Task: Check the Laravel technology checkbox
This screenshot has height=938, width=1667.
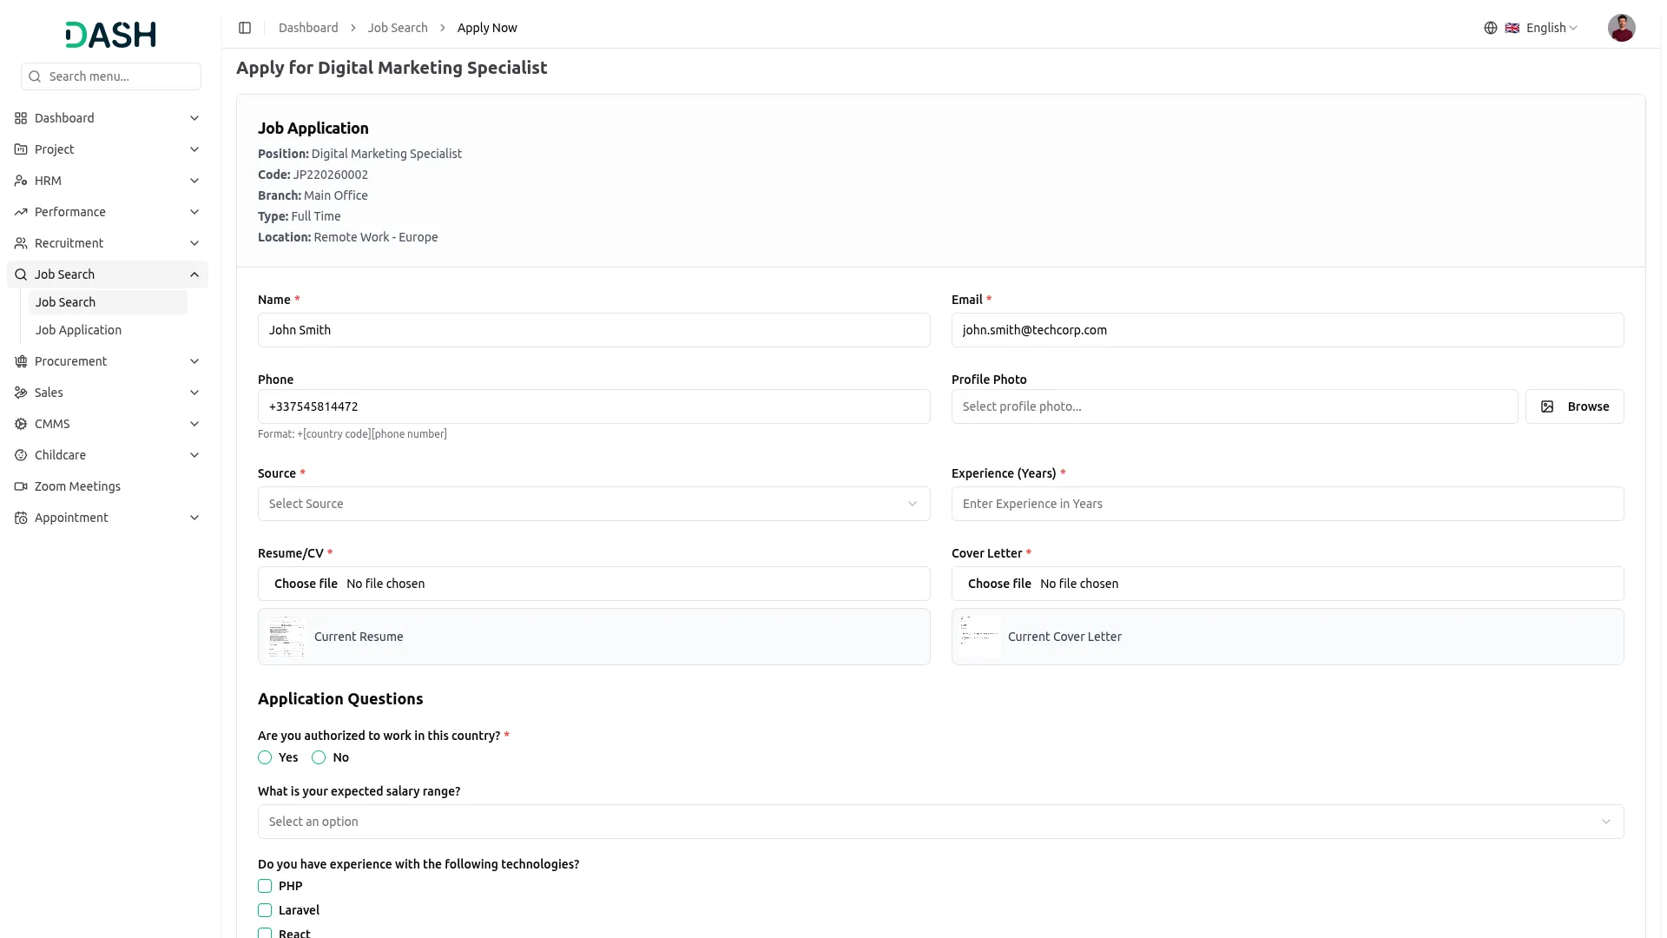Action: (265, 910)
